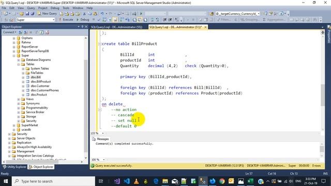This screenshot has width=331, height=186.
Task: Start Debug on the query
Action: coord(83,20)
